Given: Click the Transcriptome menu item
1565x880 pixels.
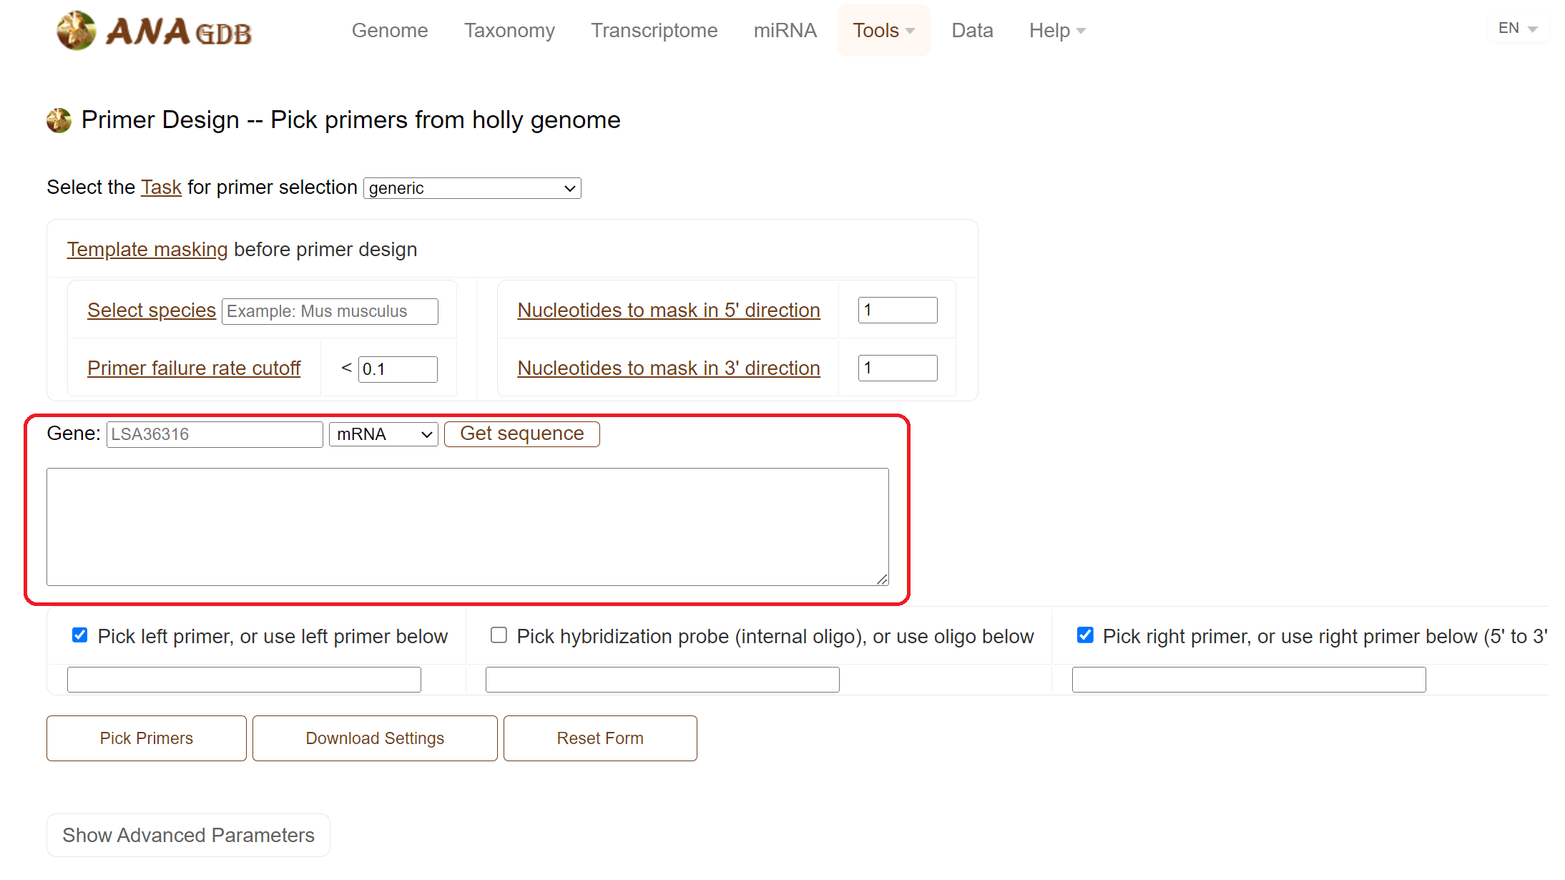Looking at the screenshot, I should pyautogui.click(x=654, y=30).
